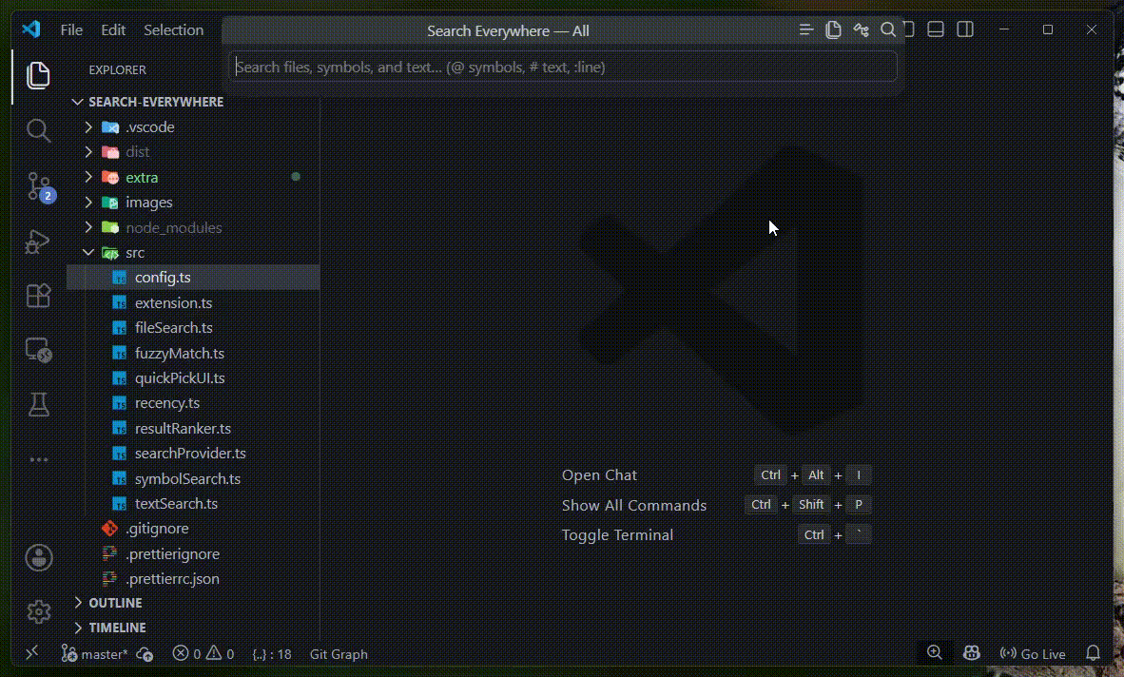
Task: Open the Explorer view in activity bar
Action: [38, 75]
